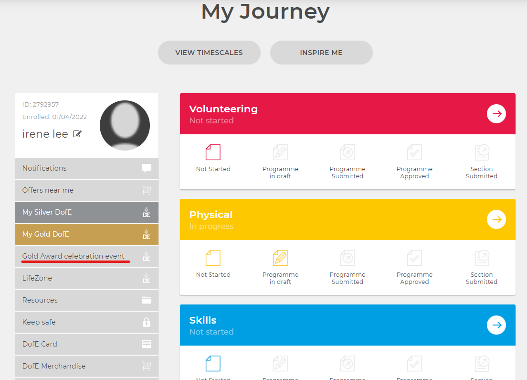This screenshot has width=527, height=380.
Task: Click the Volunteering Section Submitted icon
Action: point(482,152)
